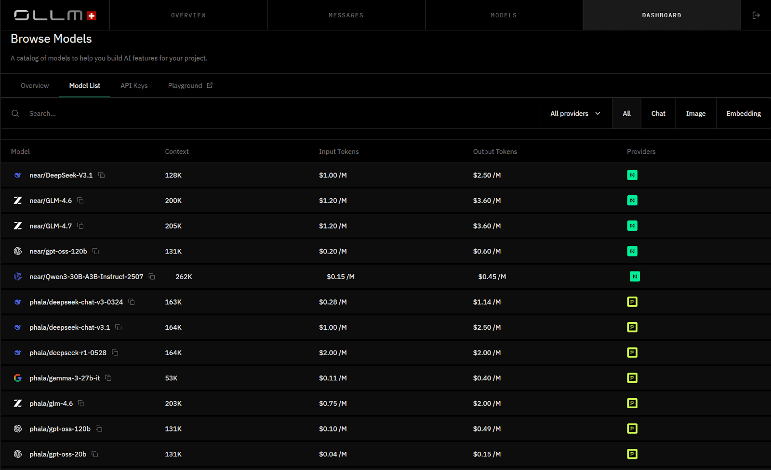771x470 pixels.
Task: Select the DASHBOARD top navigation item
Action: coord(662,15)
